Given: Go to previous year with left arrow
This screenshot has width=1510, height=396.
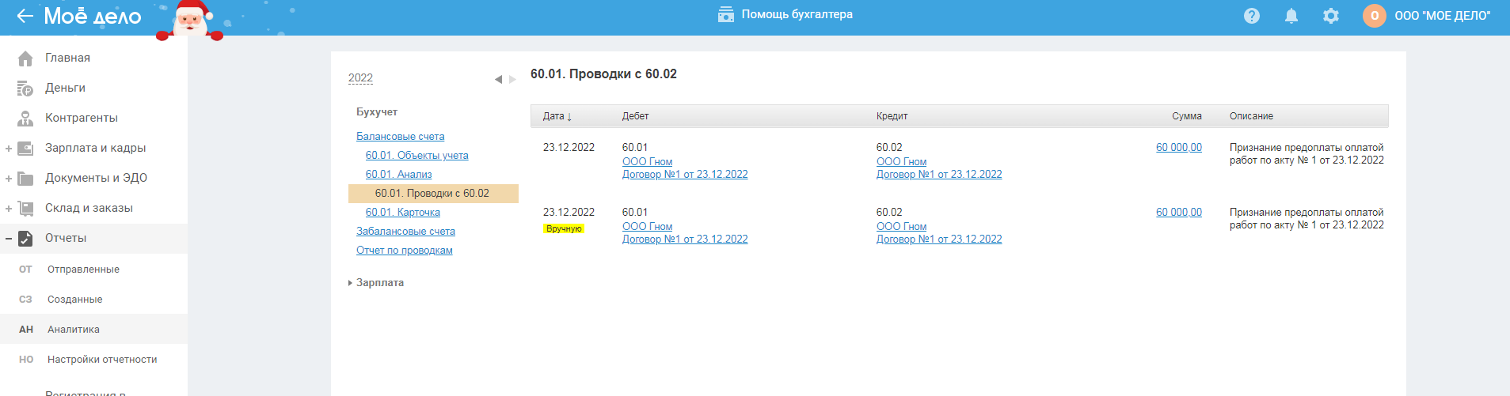Looking at the screenshot, I should [498, 79].
